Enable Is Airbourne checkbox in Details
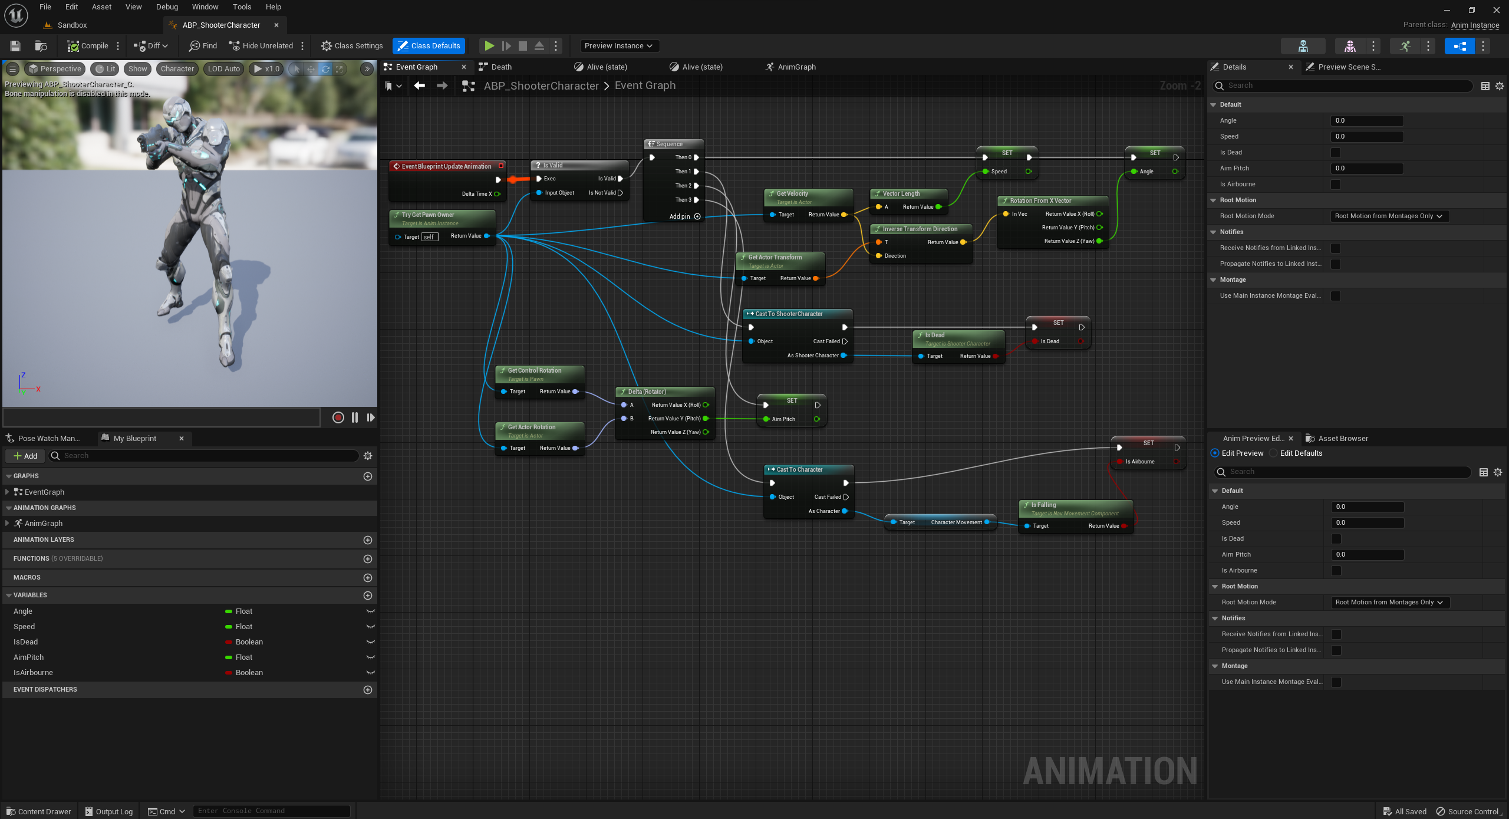Image resolution: width=1509 pixels, height=819 pixels. [x=1336, y=185]
